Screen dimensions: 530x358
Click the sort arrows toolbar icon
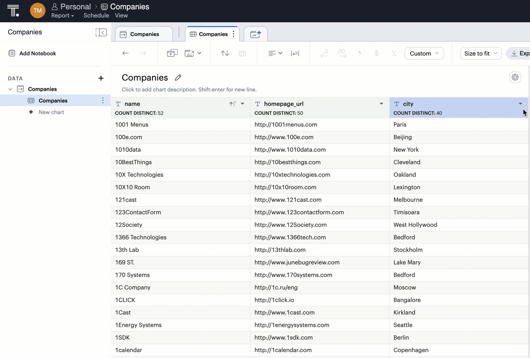click(225, 54)
